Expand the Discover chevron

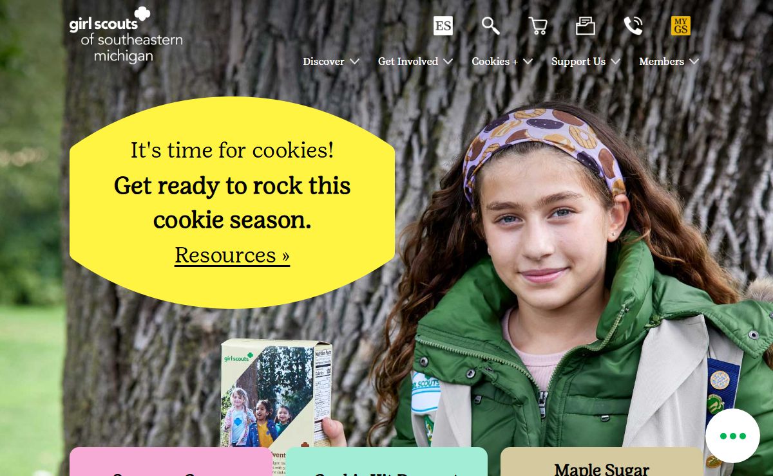point(355,62)
